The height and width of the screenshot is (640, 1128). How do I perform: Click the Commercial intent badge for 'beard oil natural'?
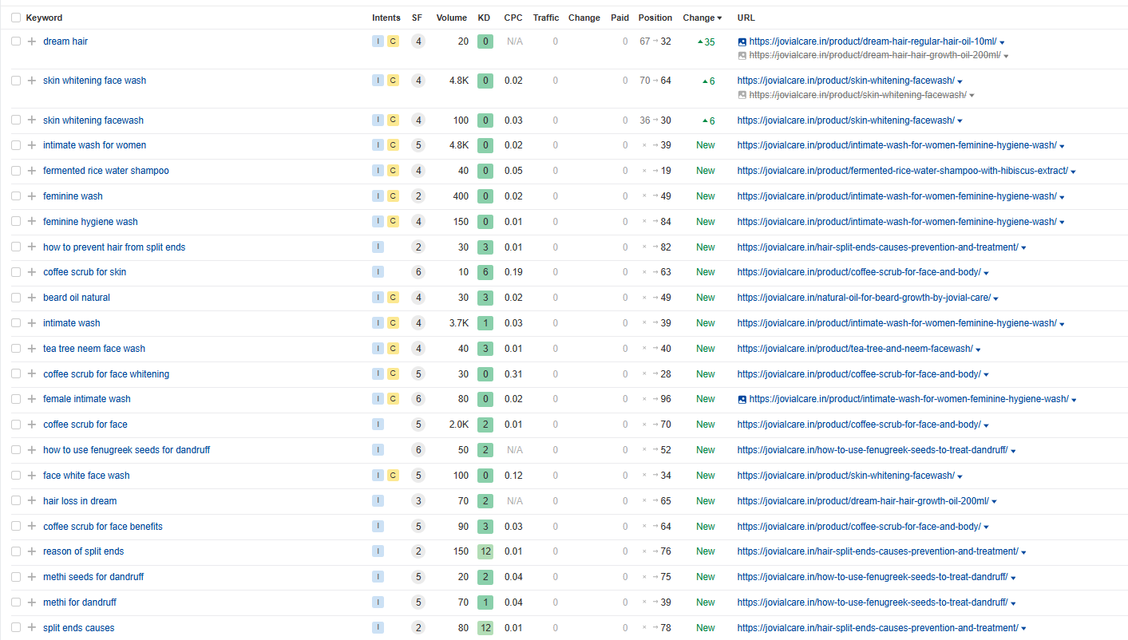(x=393, y=298)
